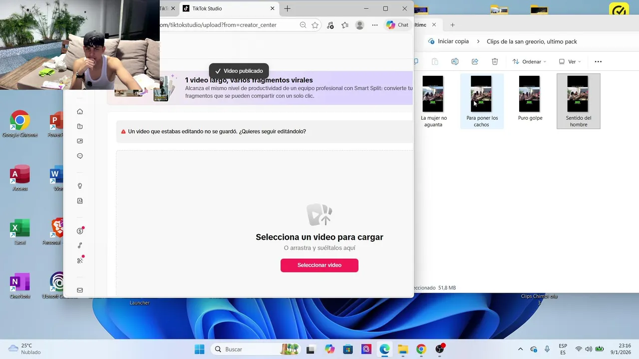Open the Edge profile avatar icon
The height and width of the screenshot is (359, 639).
click(359, 25)
